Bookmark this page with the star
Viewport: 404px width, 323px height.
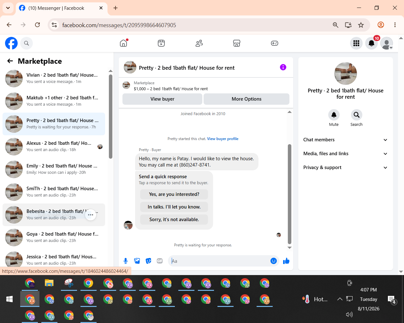pos(361,25)
